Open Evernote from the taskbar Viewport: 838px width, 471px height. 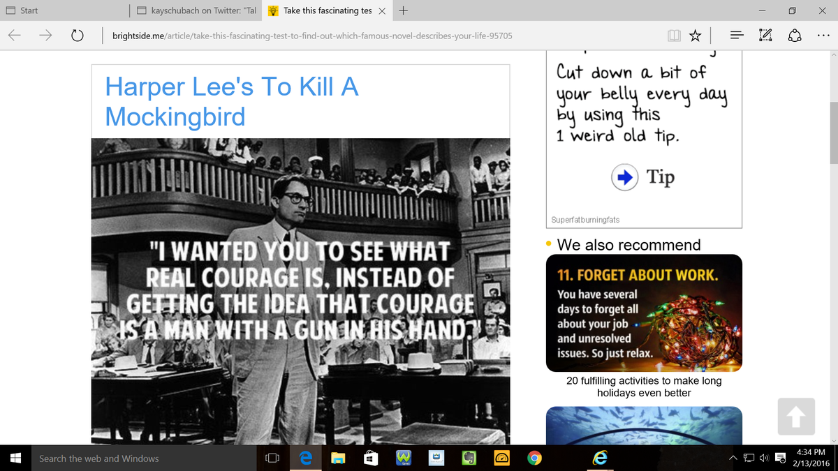point(469,458)
